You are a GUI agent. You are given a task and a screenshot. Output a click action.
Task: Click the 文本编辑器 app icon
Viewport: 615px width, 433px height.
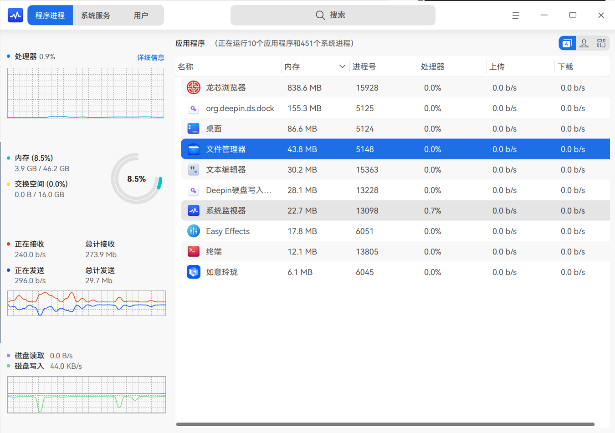[x=194, y=169]
